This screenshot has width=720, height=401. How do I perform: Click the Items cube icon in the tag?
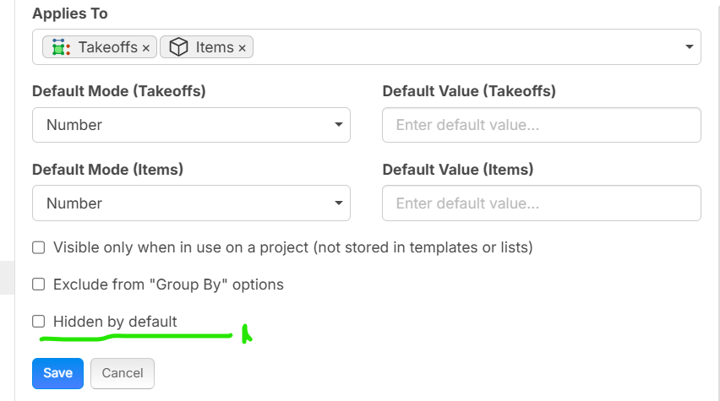[x=178, y=47]
